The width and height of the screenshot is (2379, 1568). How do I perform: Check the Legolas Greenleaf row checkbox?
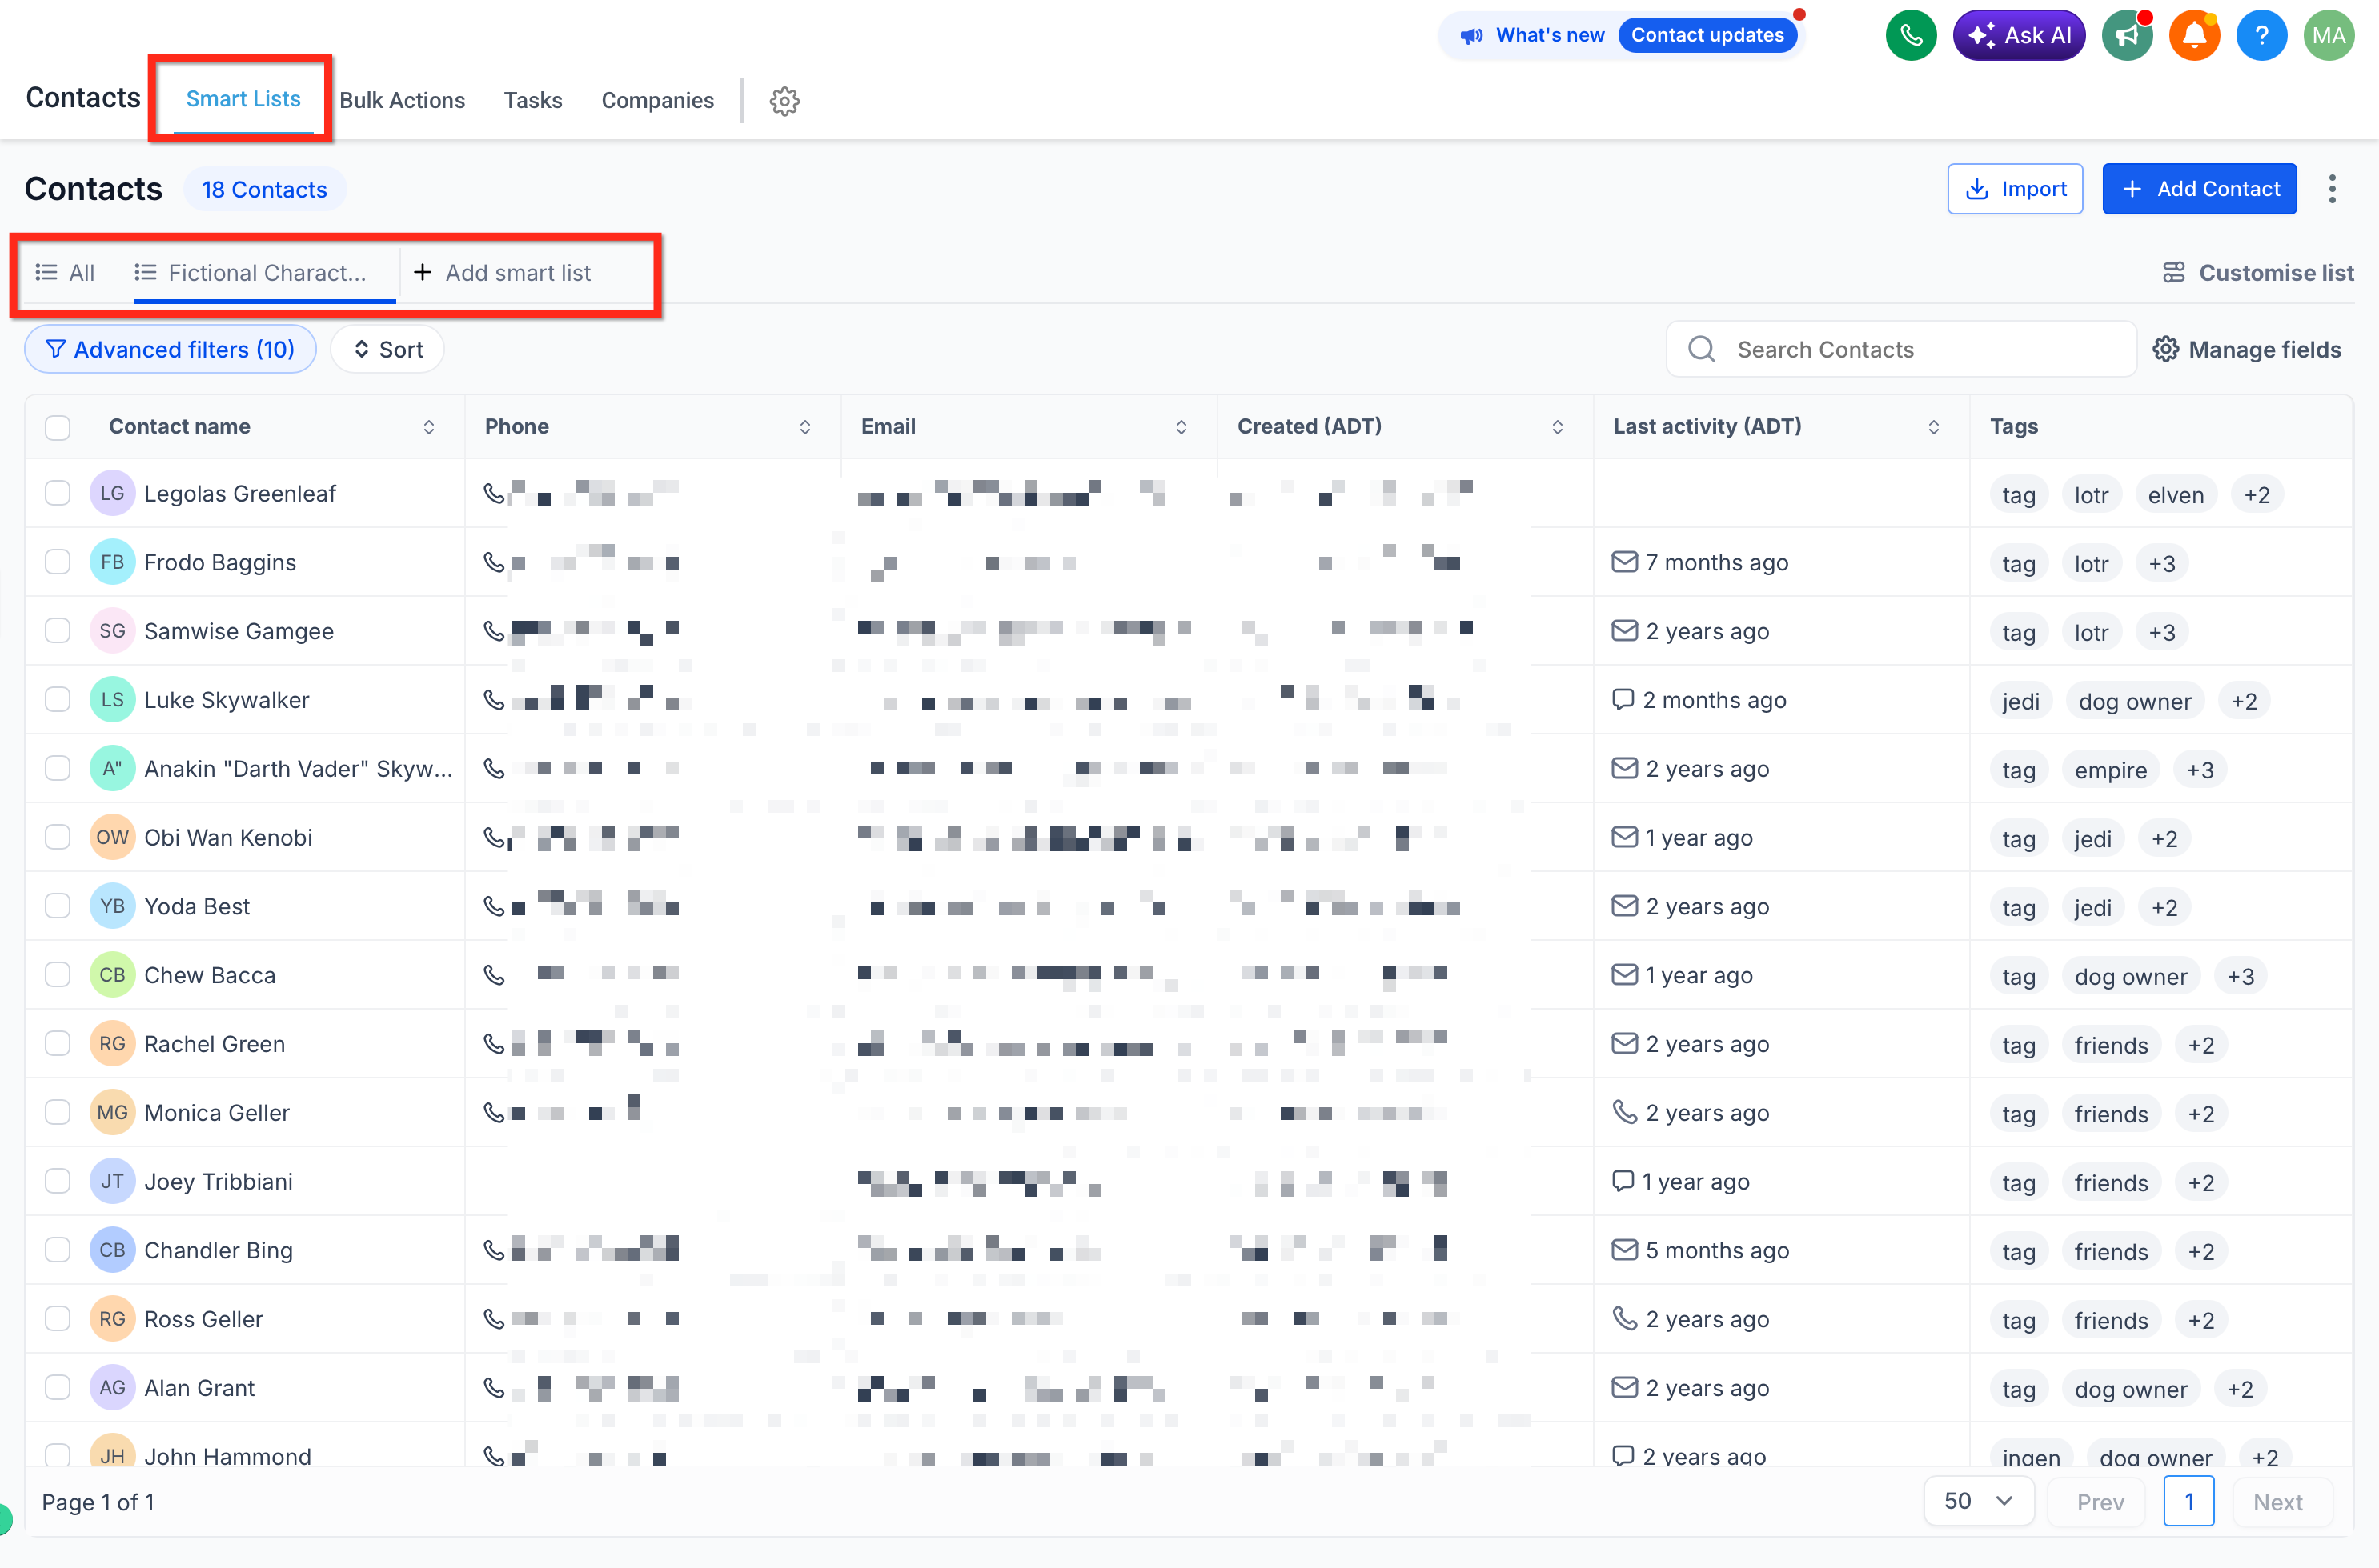pyautogui.click(x=58, y=493)
